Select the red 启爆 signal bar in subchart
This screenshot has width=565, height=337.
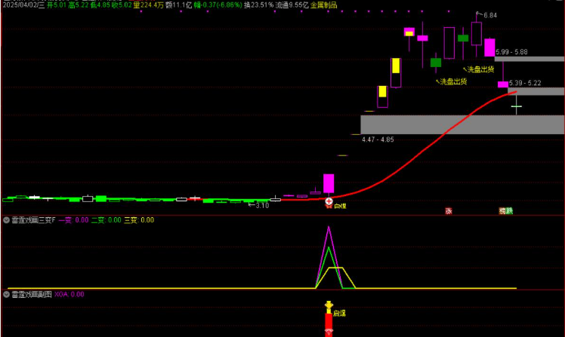pyautogui.click(x=329, y=323)
